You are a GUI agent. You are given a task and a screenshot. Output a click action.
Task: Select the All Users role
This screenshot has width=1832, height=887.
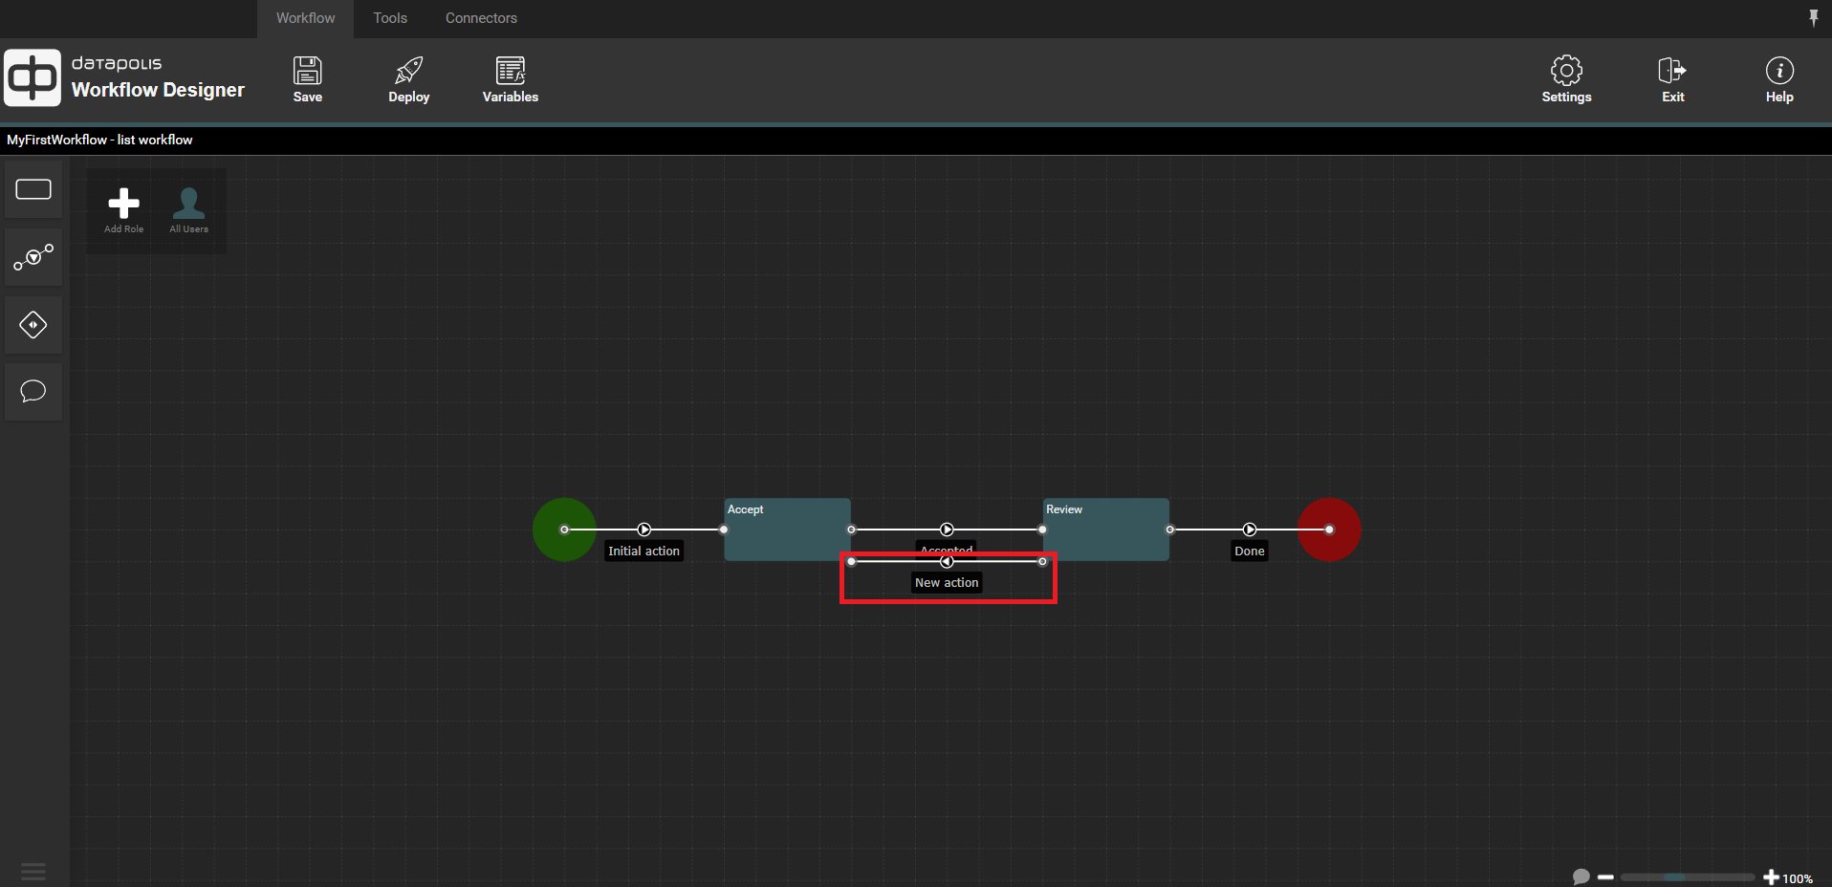tap(188, 209)
